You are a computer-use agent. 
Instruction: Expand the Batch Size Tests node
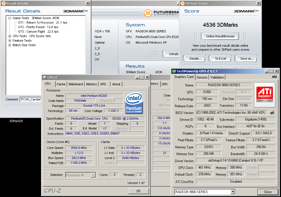(10, 45)
